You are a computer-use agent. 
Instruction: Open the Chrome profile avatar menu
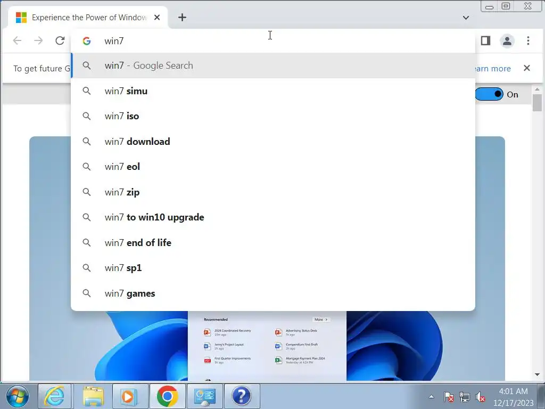click(507, 40)
